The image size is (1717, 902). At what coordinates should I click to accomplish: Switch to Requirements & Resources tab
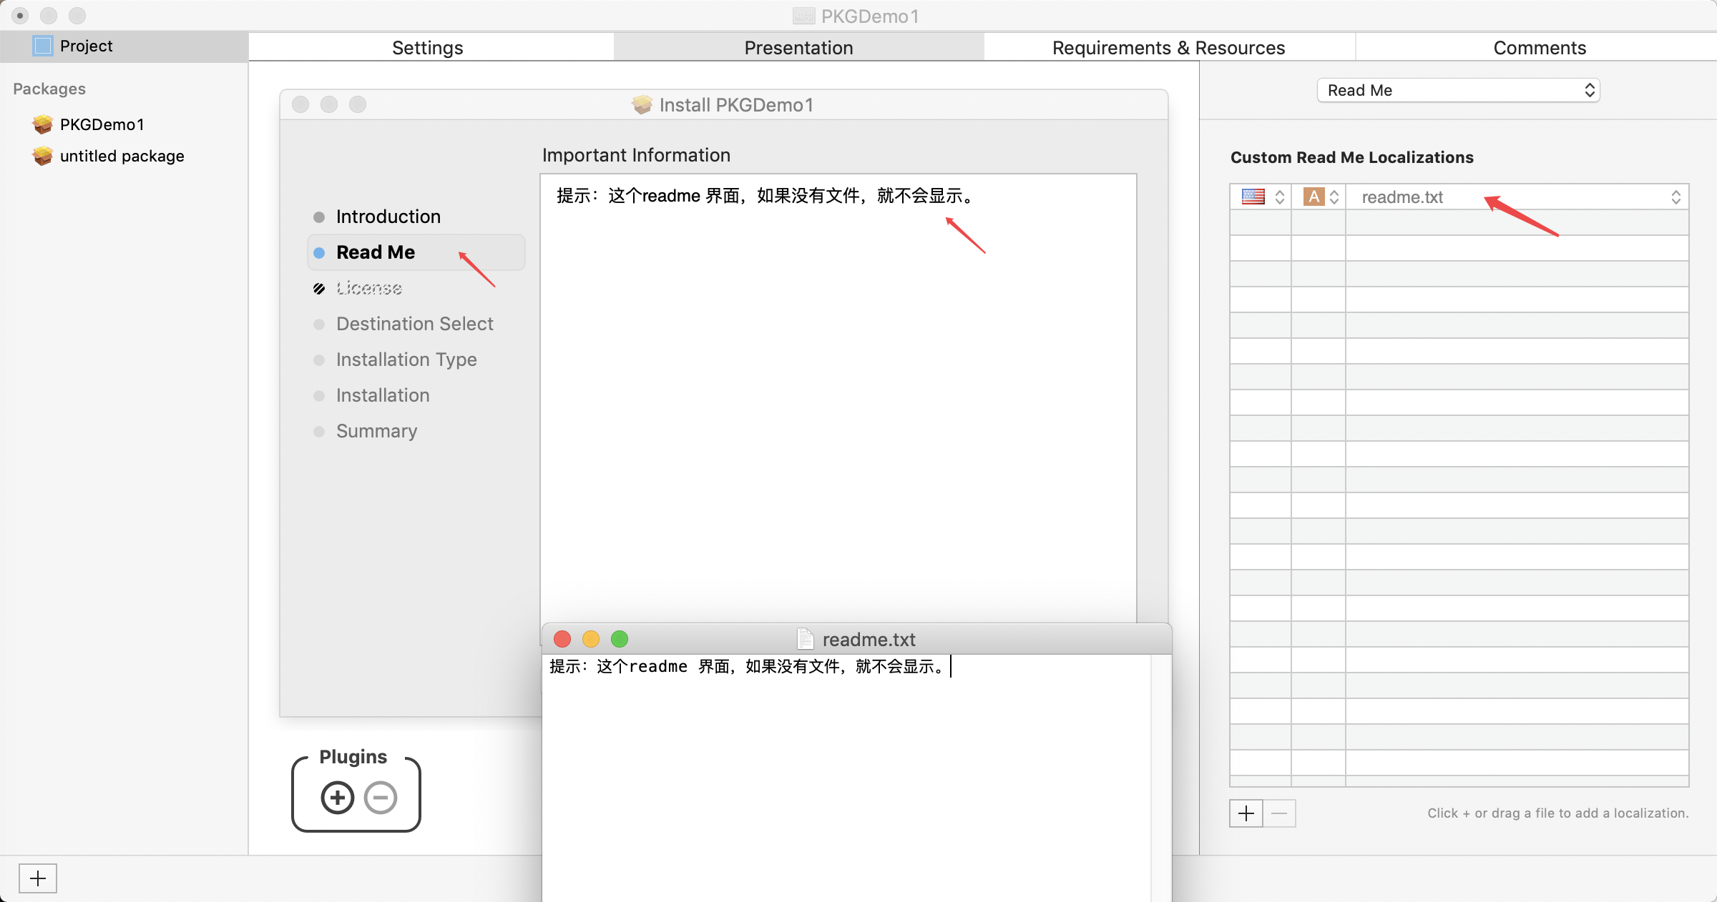(1168, 47)
